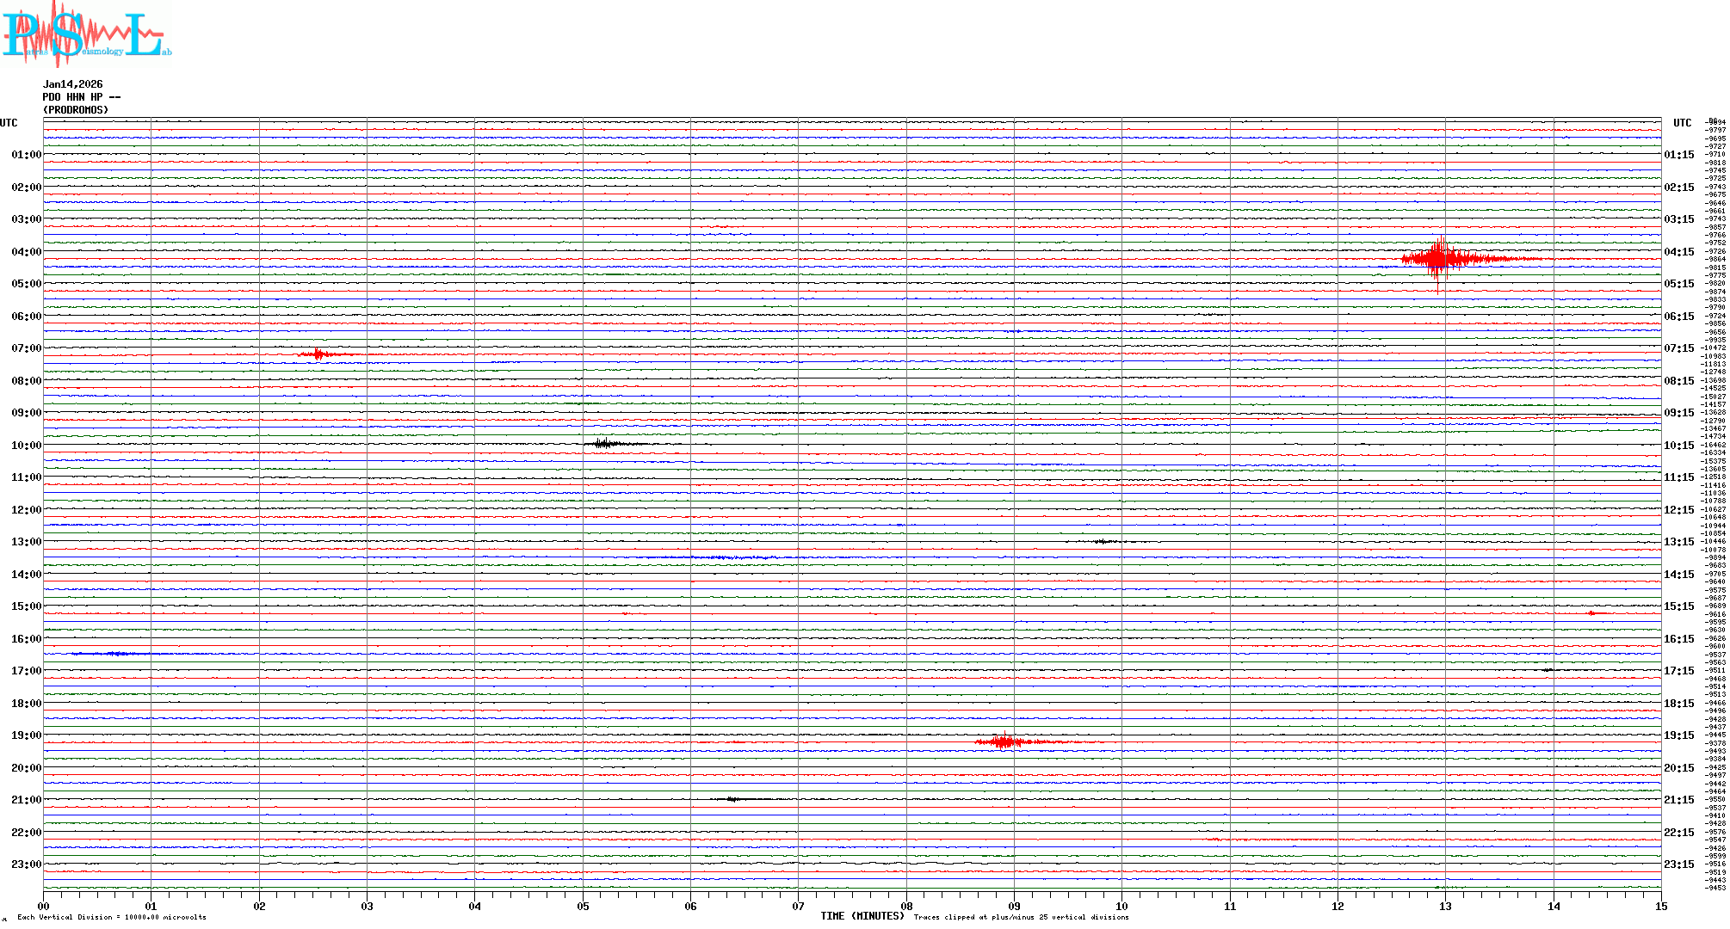The height and width of the screenshot is (929, 1730).
Task: Click the (PRODROMOS) station name
Action: click(76, 110)
